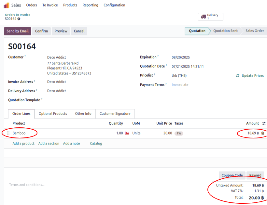Click the Add a product link
Image resolution: width=267 pixels, height=205 pixels.
click(x=23, y=144)
